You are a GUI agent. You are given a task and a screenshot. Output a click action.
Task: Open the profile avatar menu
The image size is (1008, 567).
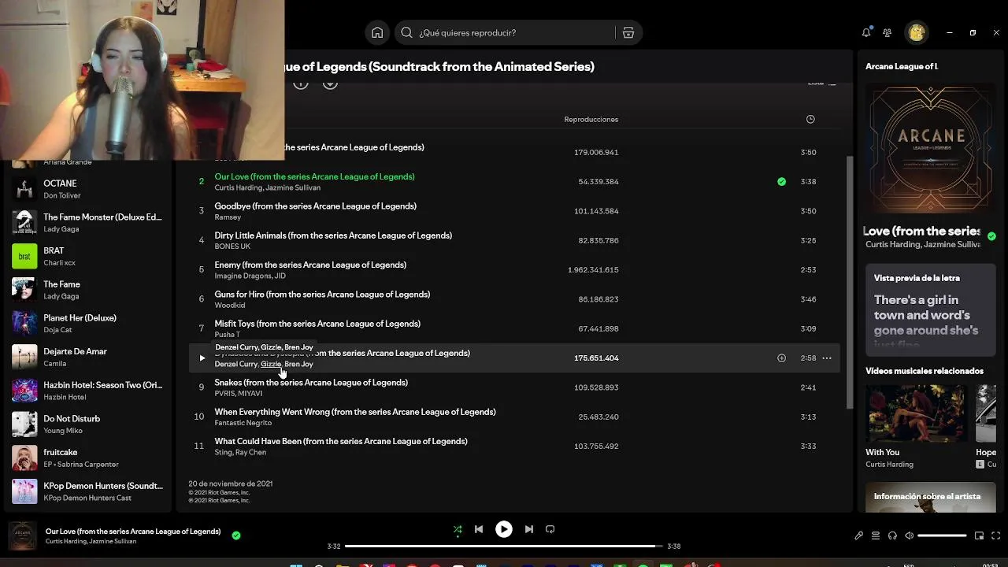916,32
